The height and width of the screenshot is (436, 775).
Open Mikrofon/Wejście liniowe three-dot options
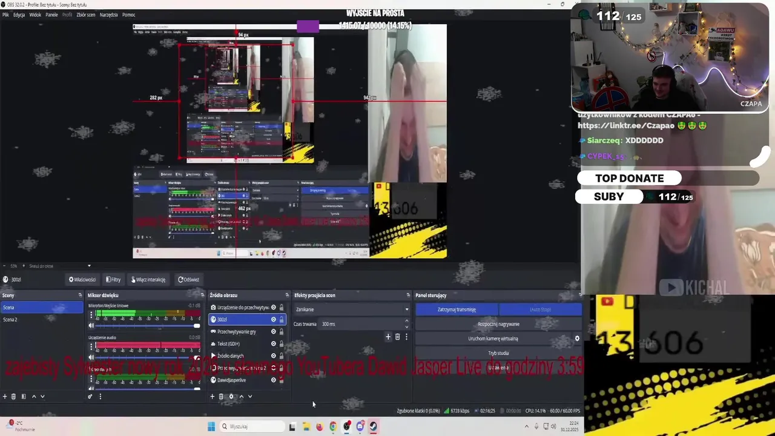click(x=91, y=315)
